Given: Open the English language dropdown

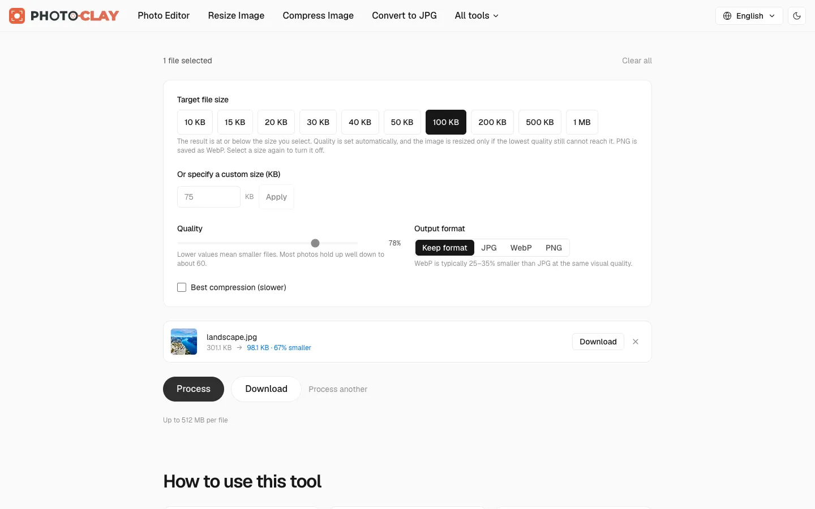Looking at the screenshot, I should coord(749,16).
